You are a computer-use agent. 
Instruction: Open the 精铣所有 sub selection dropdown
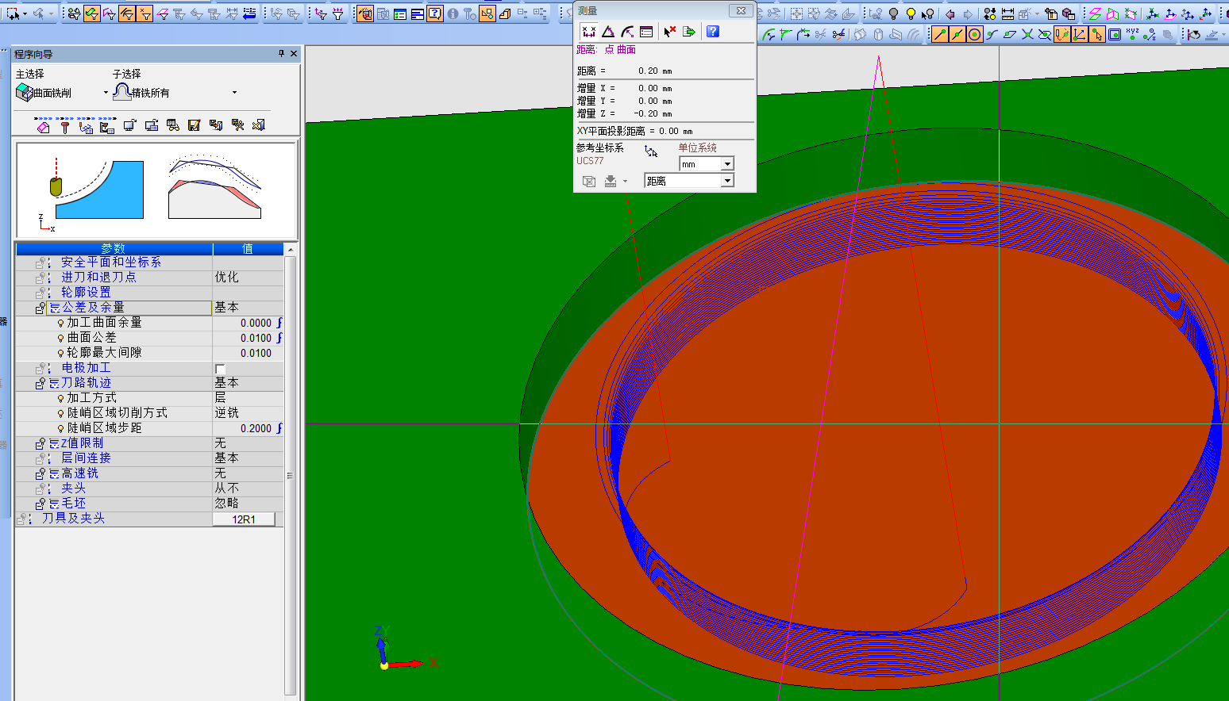[234, 93]
